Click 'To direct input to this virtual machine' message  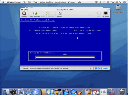pyautogui.click(x=46, y=68)
